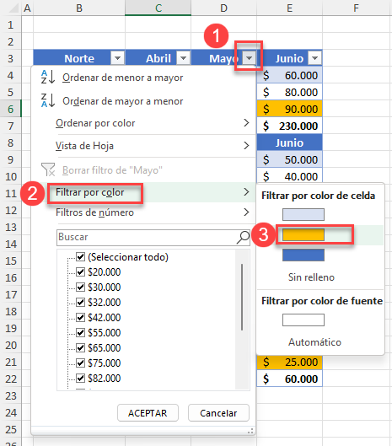
Task: Uncheck the $20.000 checkbox
Action: pos(80,272)
